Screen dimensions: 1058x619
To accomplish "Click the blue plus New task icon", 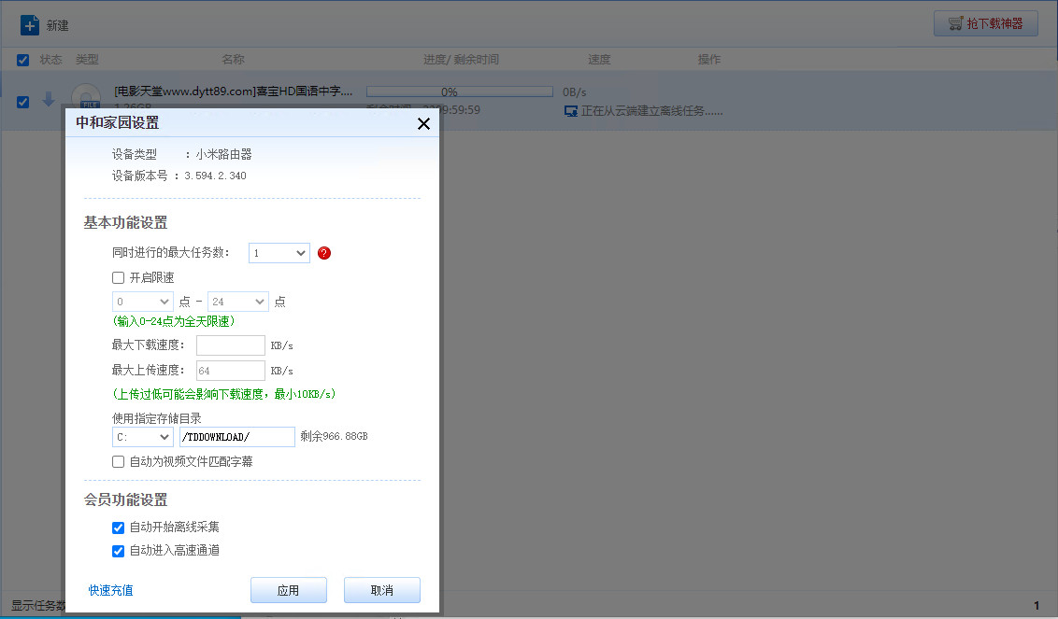I will click(30, 25).
